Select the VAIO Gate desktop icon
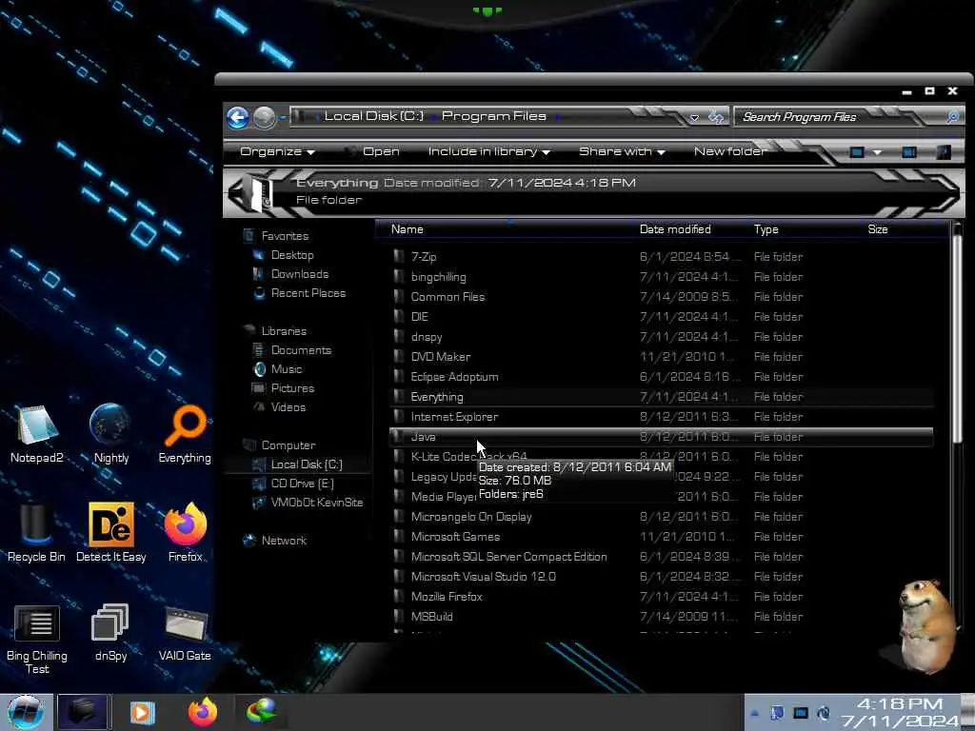Viewport: 975px width, 731px height. point(185,632)
